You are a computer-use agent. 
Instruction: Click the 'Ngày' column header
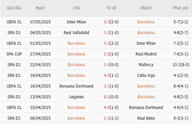coord(40,8)
